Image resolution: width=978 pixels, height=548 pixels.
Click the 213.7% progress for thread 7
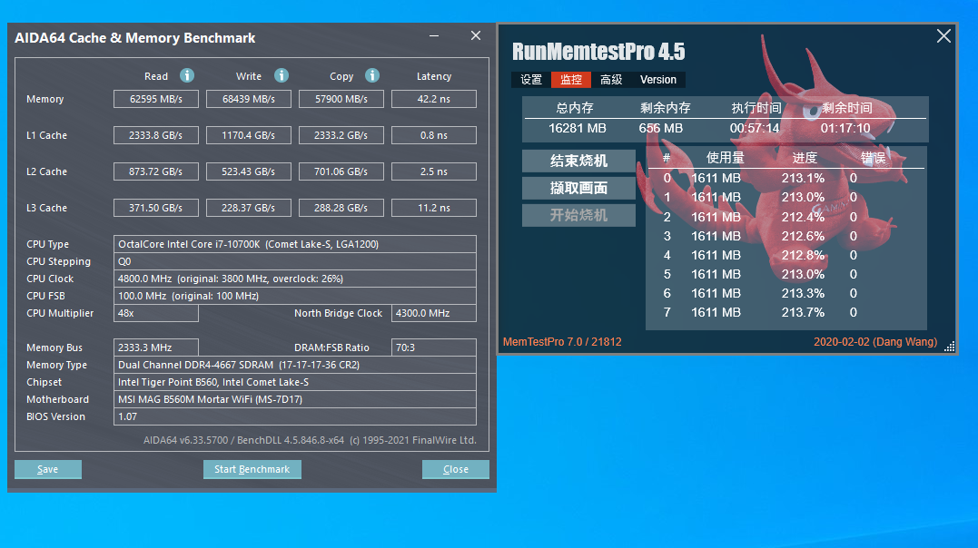[803, 312]
